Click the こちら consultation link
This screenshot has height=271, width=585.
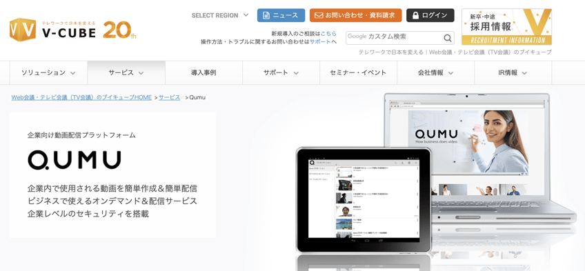pos(328,33)
